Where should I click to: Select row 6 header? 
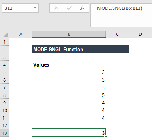click(5, 80)
